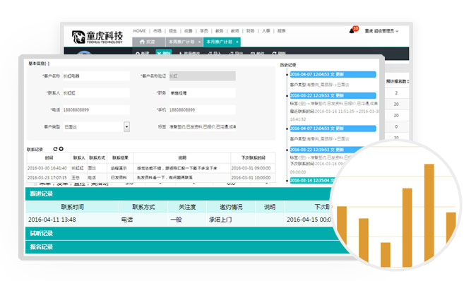Click the home icon on the welcome tab

point(142,42)
